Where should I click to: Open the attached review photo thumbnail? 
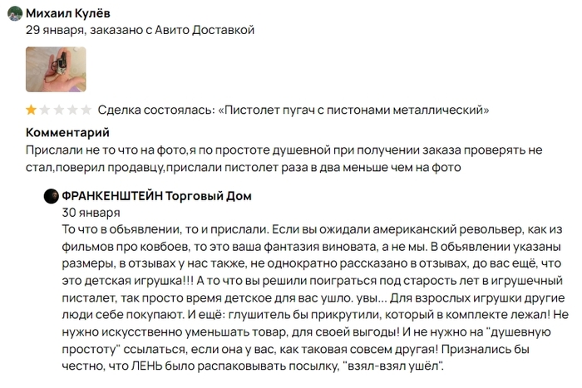(x=56, y=69)
